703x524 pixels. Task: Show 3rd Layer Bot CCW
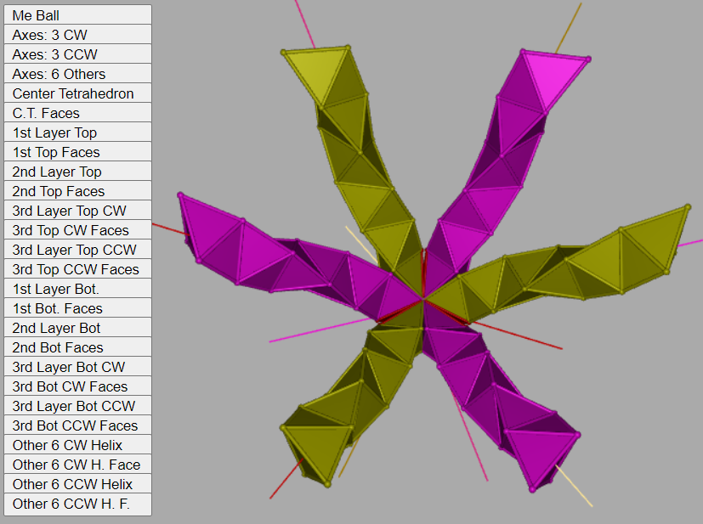coord(77,406)
